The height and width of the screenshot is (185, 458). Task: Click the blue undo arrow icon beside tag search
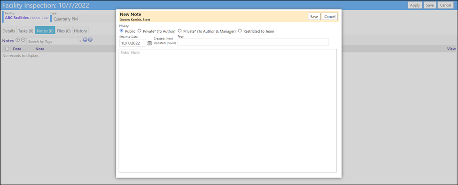pyautogui.click(x=85, y=40)
